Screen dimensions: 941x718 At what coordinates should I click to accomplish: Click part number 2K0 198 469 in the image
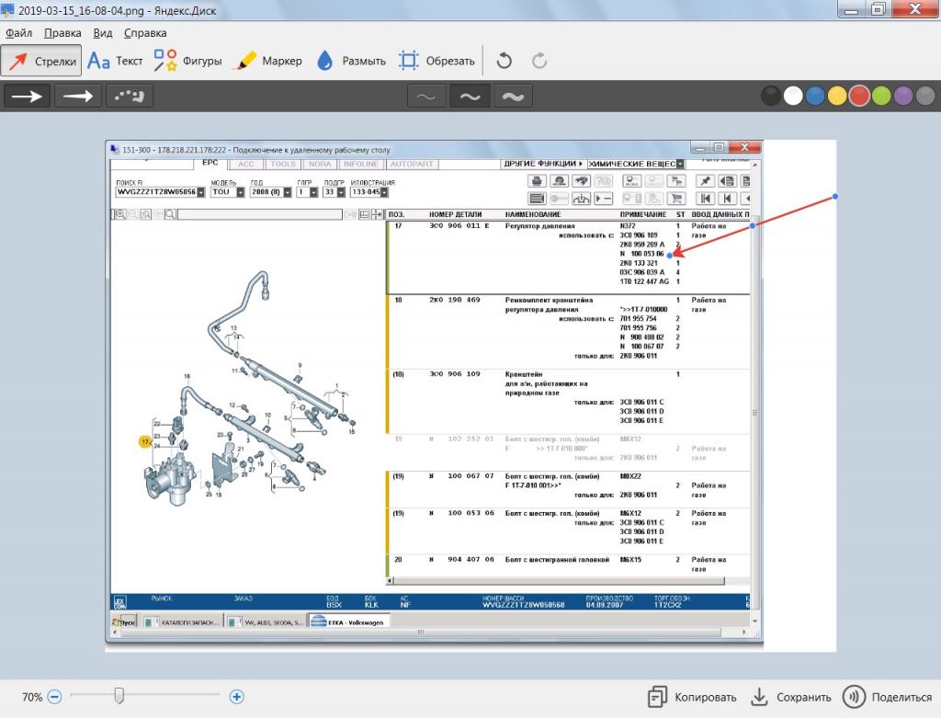[x=454, y=300]
